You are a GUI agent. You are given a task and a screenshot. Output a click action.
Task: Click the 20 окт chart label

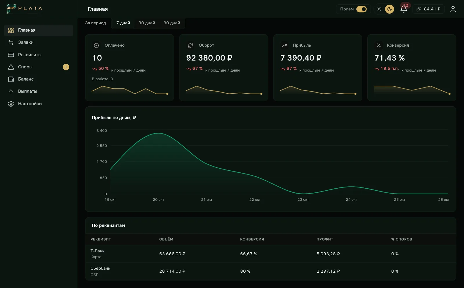(x=158, y=200)
